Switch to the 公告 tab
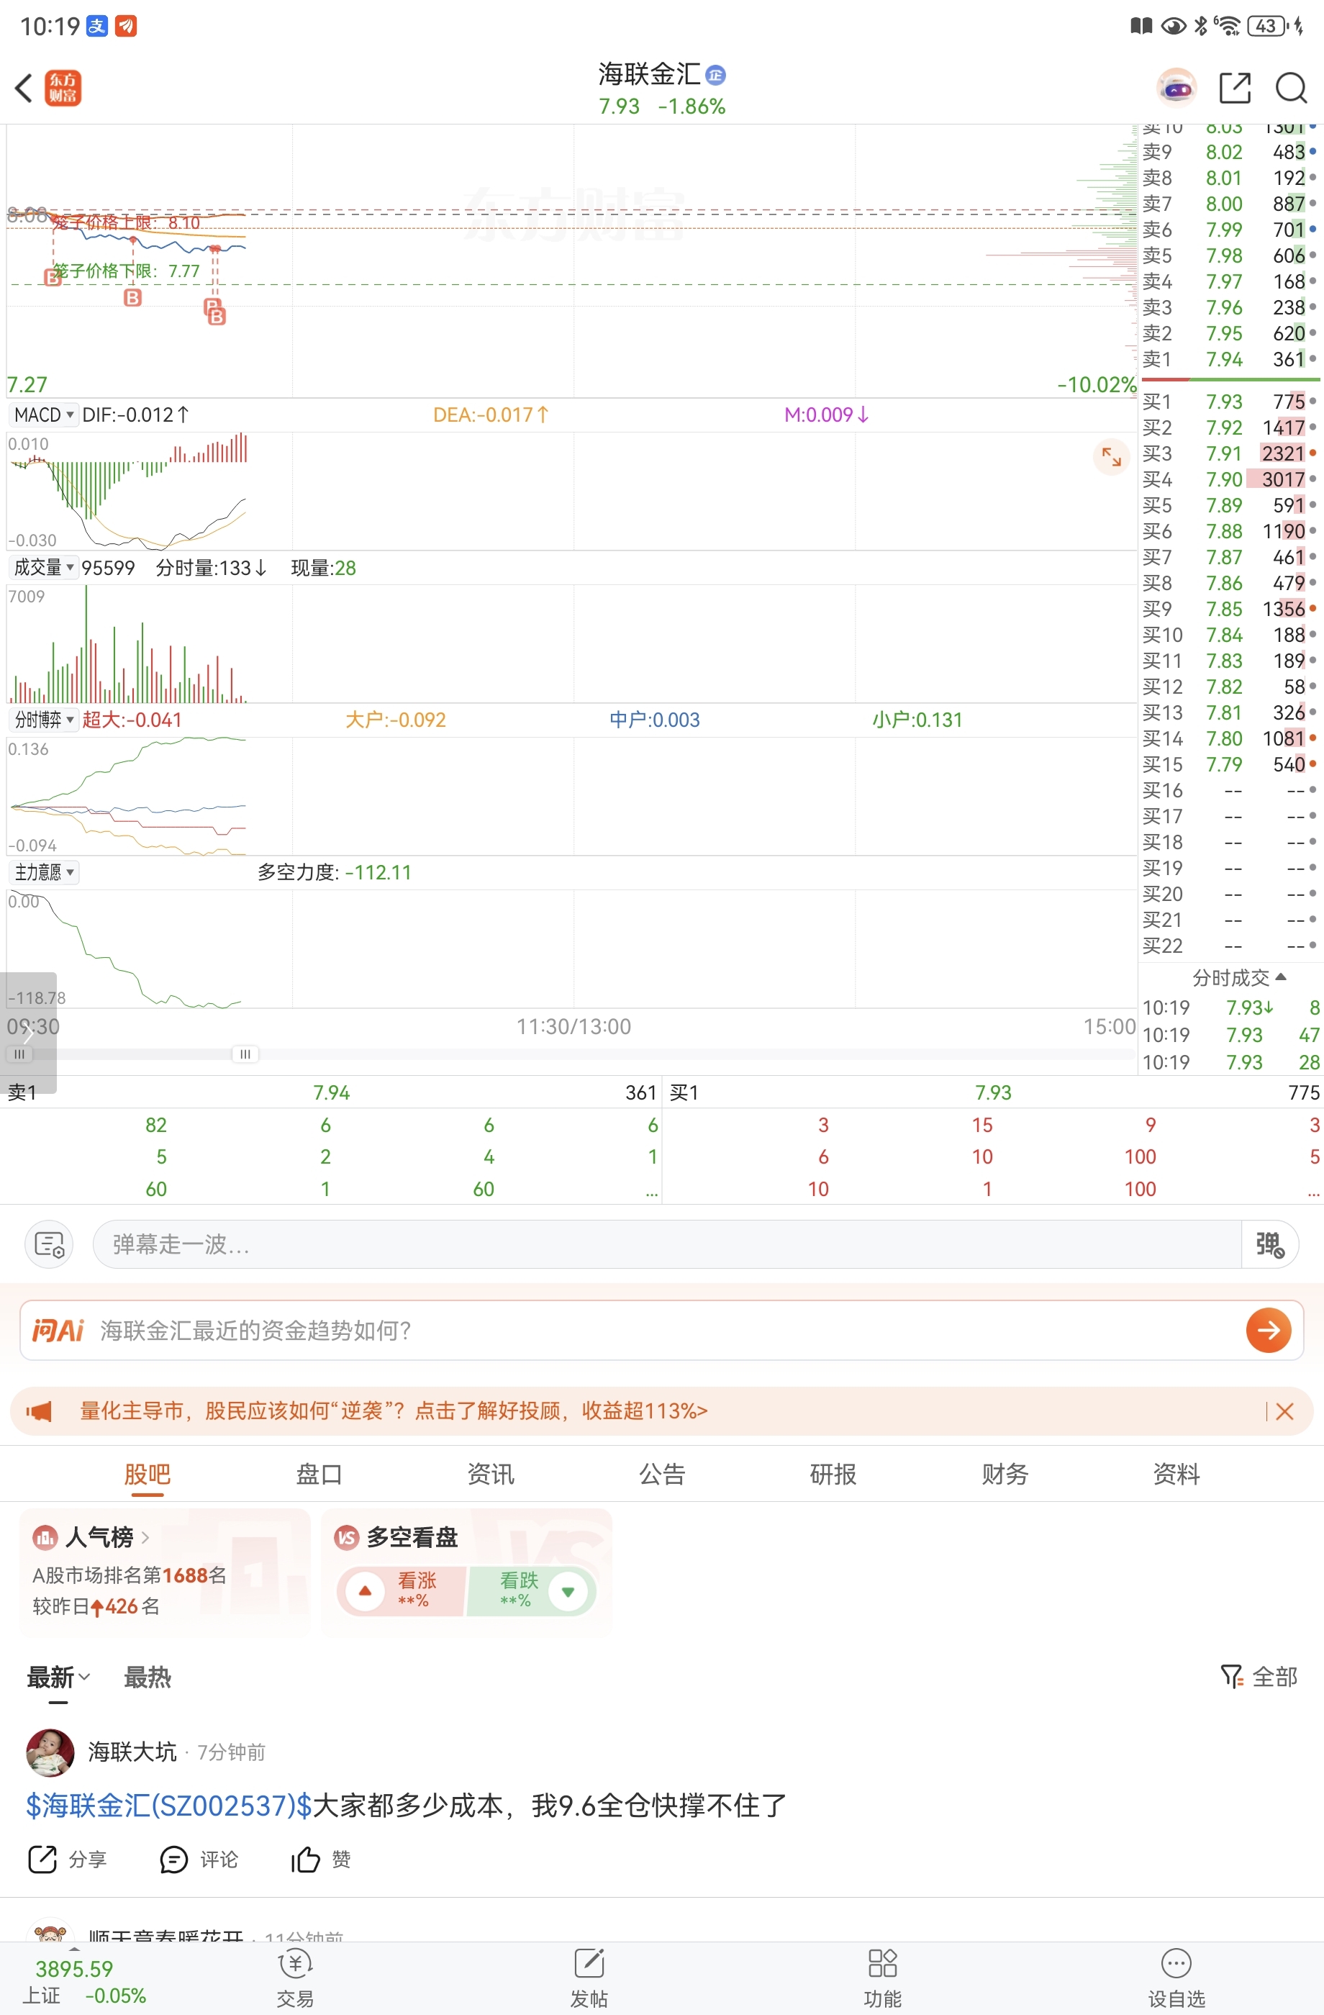The height and width of the screenshot is (2015, 1324). pos(662,1474)
